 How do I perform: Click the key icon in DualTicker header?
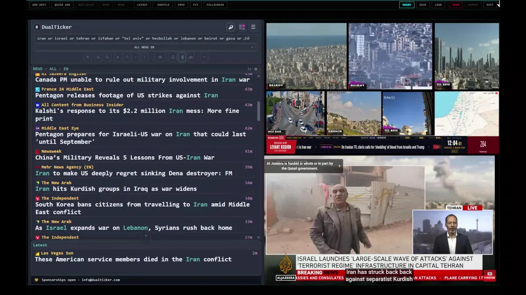point(231,27)
